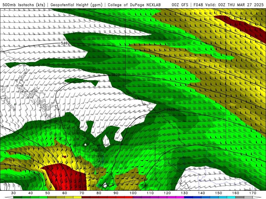Click the 140 knot legend label
Image resolution: width=266 pixels, height=199 pixels.
point(201,193)
